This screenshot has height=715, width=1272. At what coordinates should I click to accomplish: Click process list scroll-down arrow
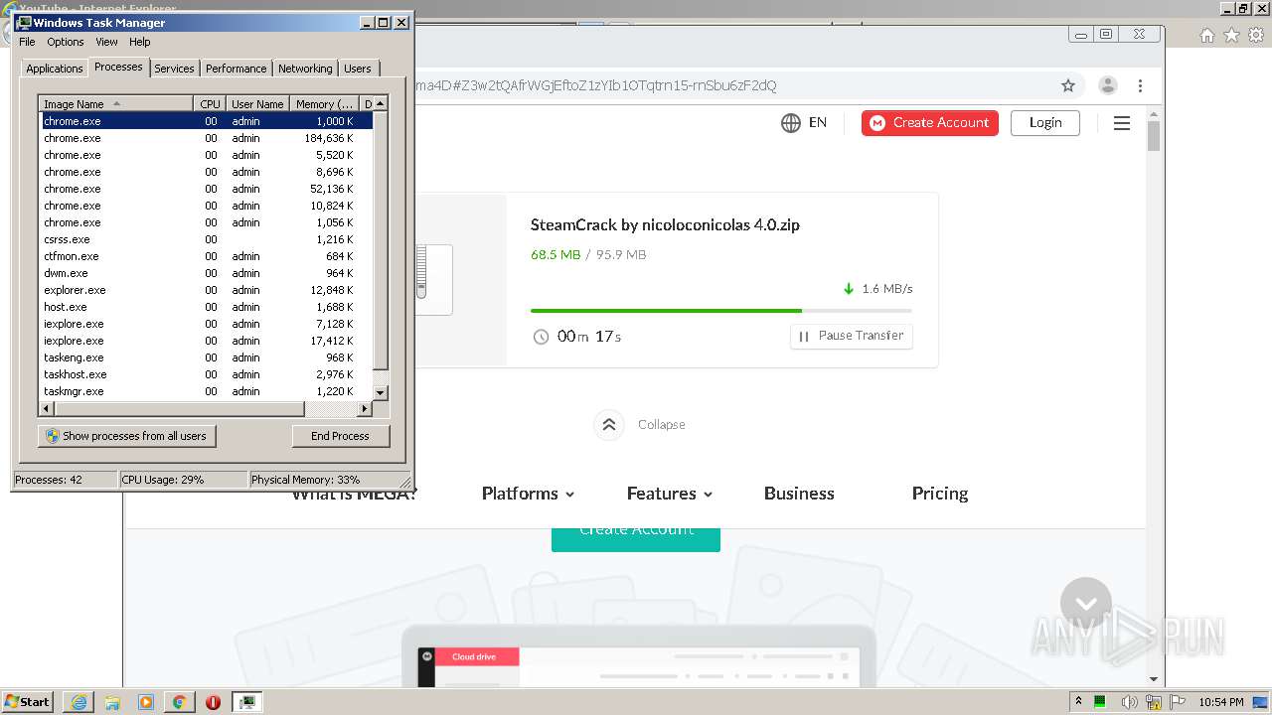click(x=381, y=393)
